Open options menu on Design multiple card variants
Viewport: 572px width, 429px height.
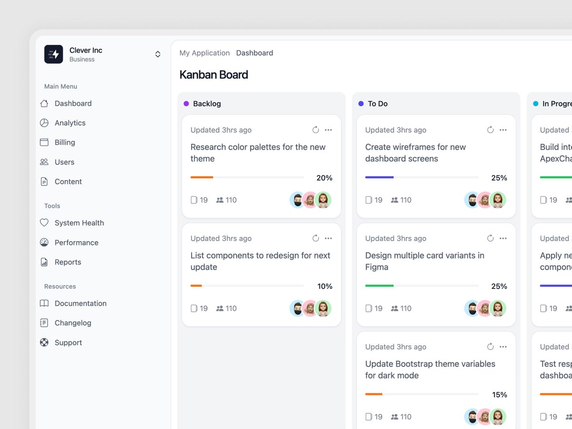[x=503, y=238]
